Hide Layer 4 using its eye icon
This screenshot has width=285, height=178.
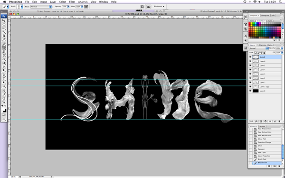click(x=250, y=70)
